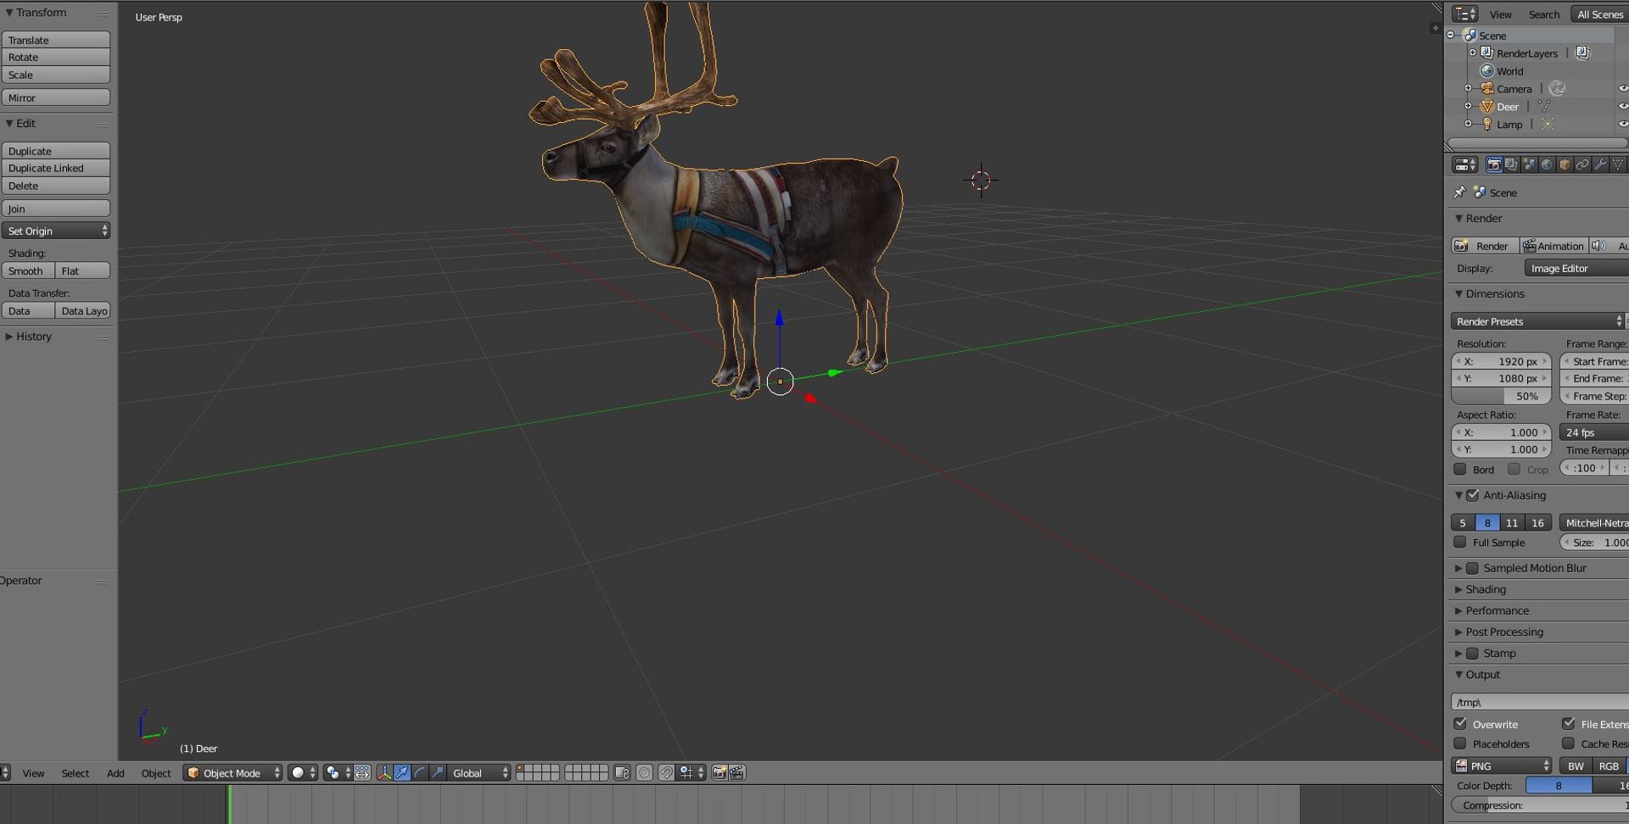Start rendering with Render button
The width and height of the screenshot is (1629, 824).
(x=1485, y=246)
